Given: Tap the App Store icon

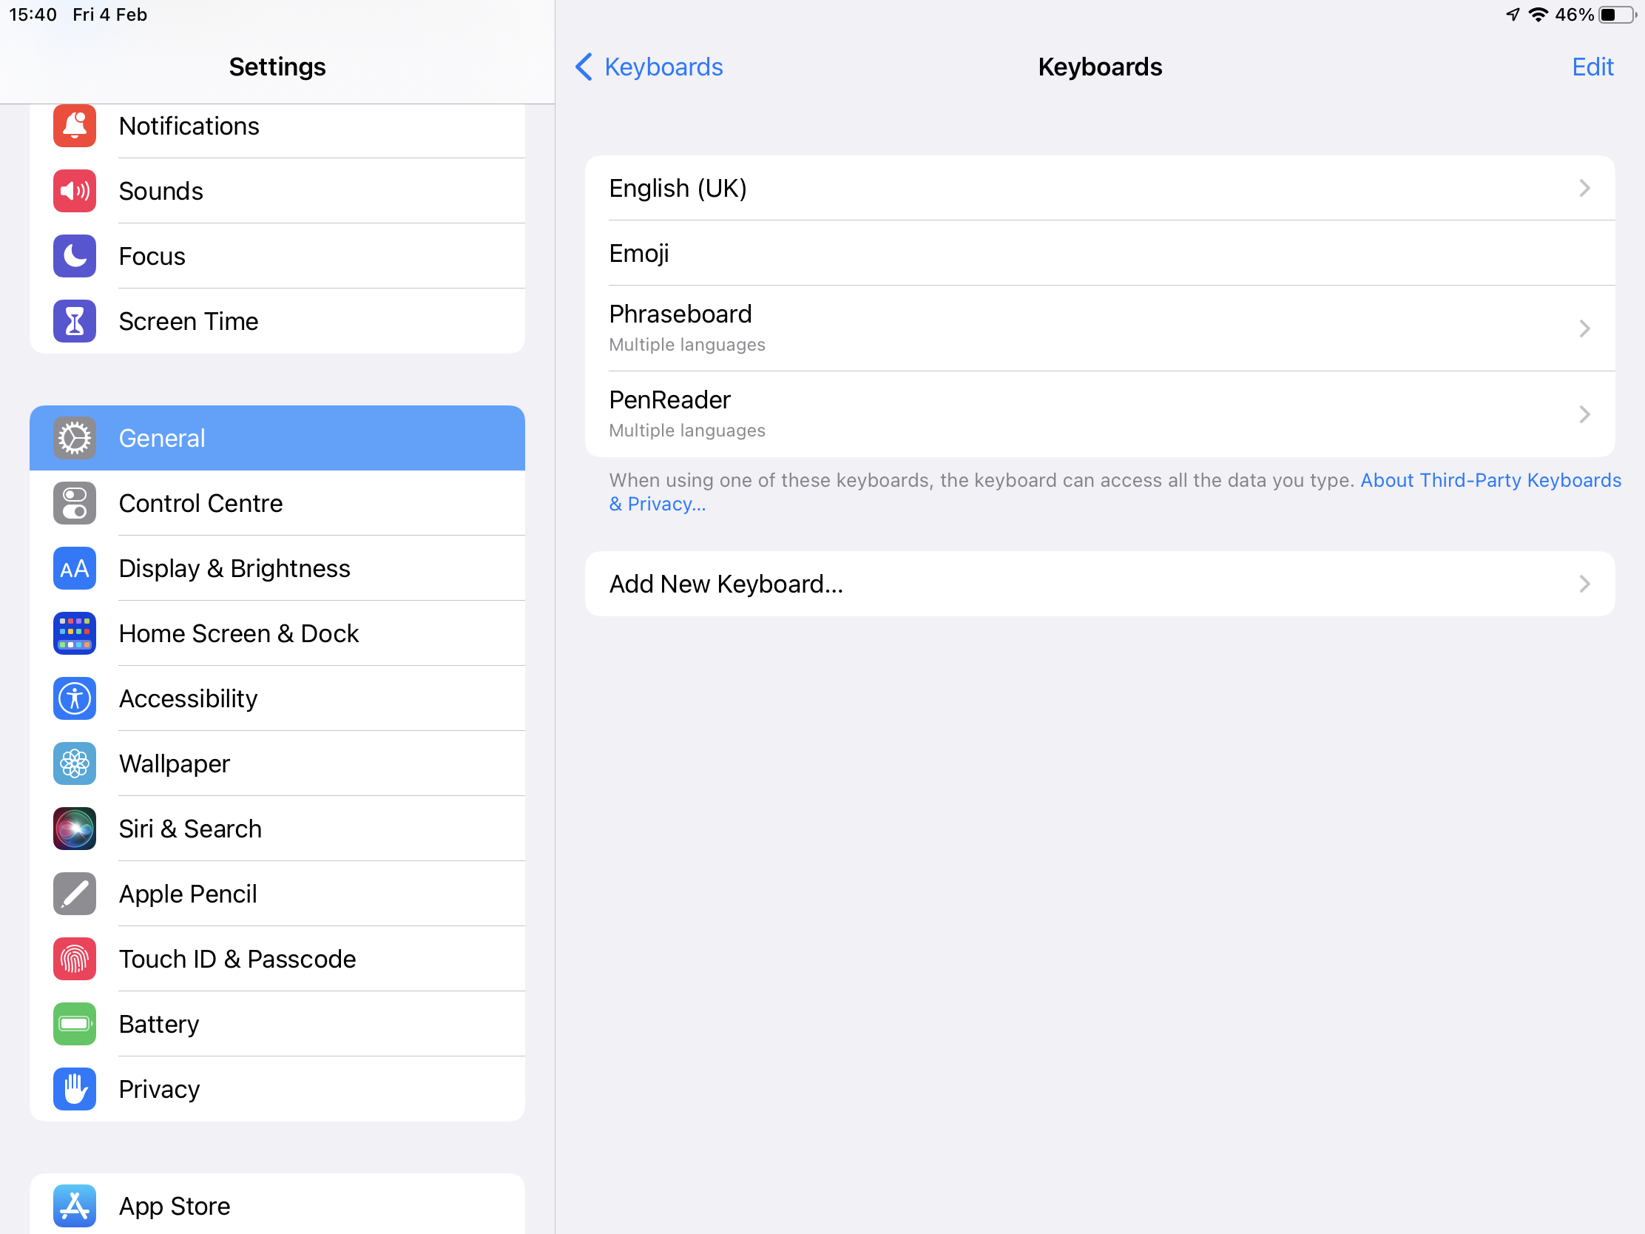Looking at the screenshot, I should 75,1206.
